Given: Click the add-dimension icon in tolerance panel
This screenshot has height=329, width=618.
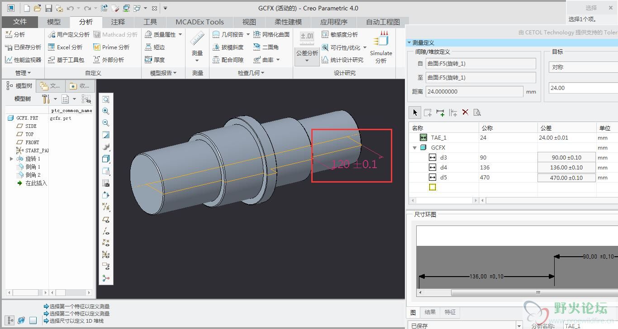Looking at the screenshot, I should [x=440, y=113].
